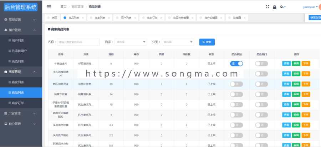Click the grid icon next to 商家列表
321x147 pixels.
9,82
